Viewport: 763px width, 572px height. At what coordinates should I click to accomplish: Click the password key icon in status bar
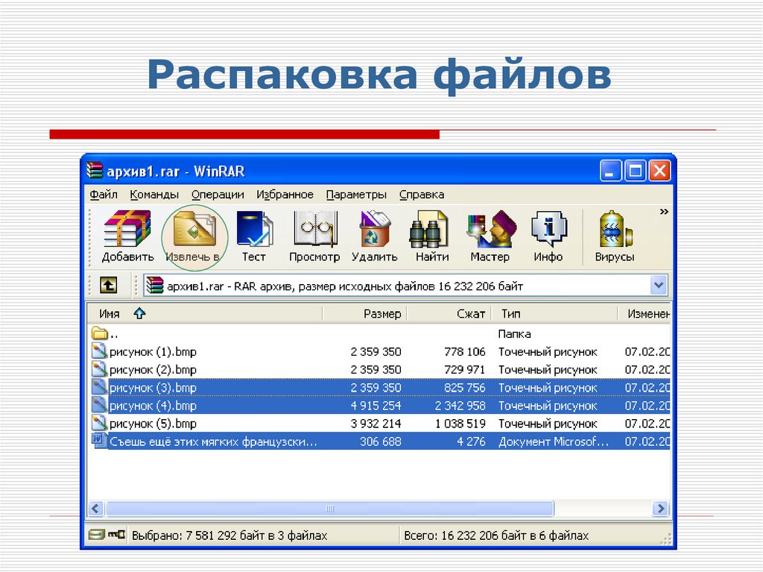117,535
